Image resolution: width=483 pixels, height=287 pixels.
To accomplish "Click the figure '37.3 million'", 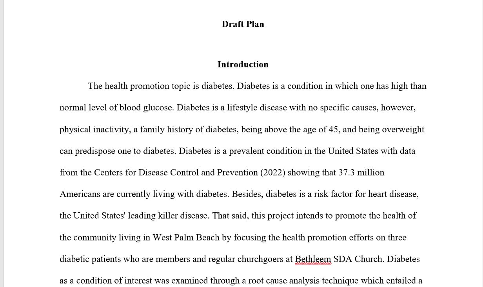I will (361, 173).
